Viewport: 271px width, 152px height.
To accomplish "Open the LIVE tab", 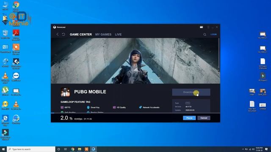I will click(118, 35).
